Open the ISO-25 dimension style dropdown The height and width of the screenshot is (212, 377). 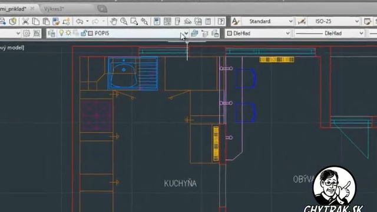(x=357, y=21)
